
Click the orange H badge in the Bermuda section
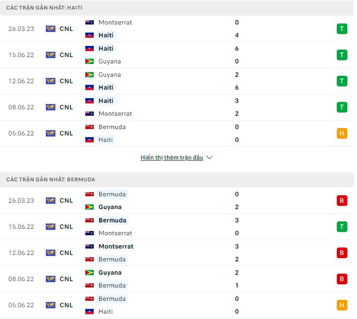(342, 305)
